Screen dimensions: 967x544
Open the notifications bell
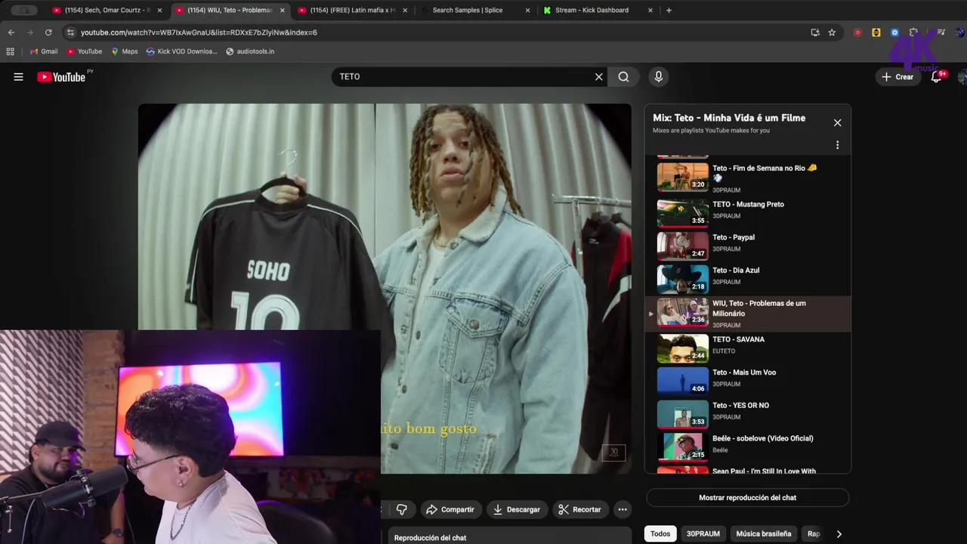pos(936,76)
